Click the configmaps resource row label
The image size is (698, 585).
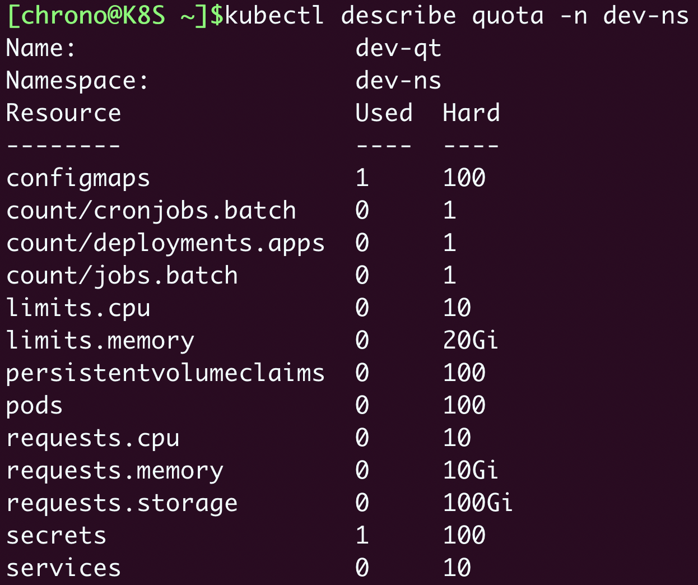click(x=78, y=178)
